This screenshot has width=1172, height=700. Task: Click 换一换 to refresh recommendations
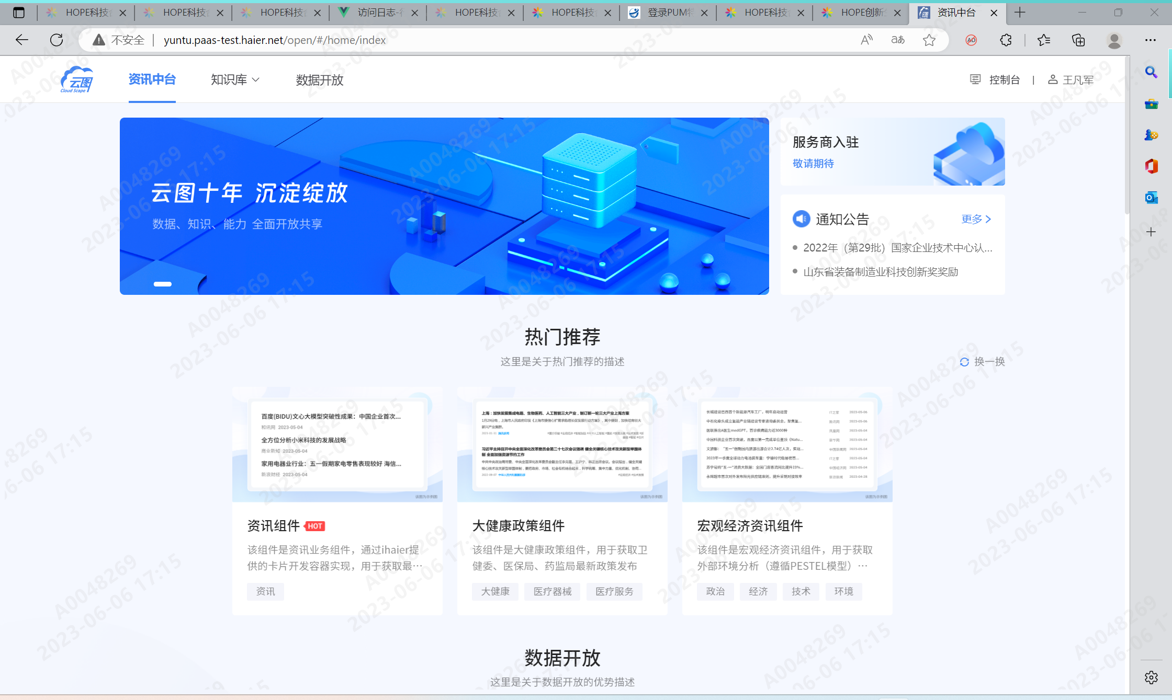tap(983, 361)
